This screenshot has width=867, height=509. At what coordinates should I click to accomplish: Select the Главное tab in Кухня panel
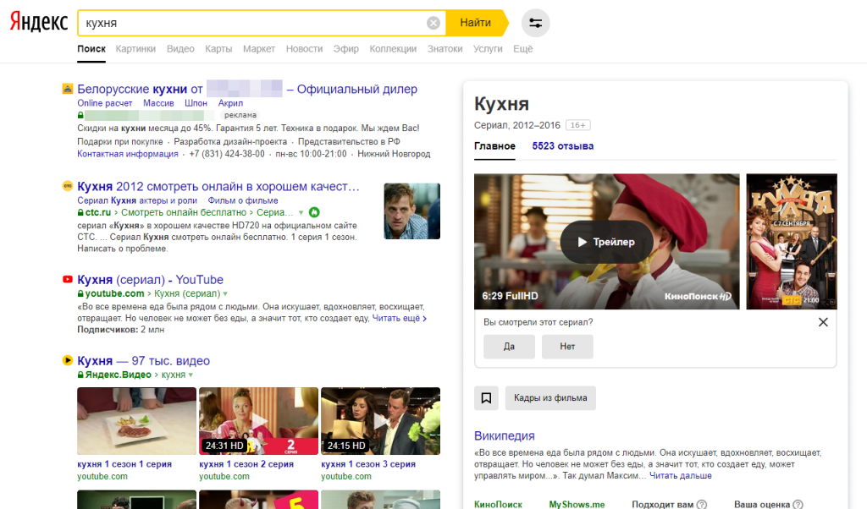pos(494,146)
